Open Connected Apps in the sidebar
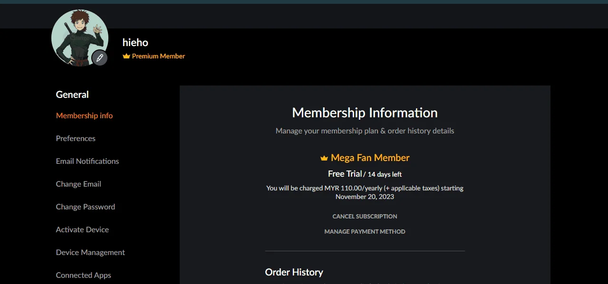 (83, 275)
